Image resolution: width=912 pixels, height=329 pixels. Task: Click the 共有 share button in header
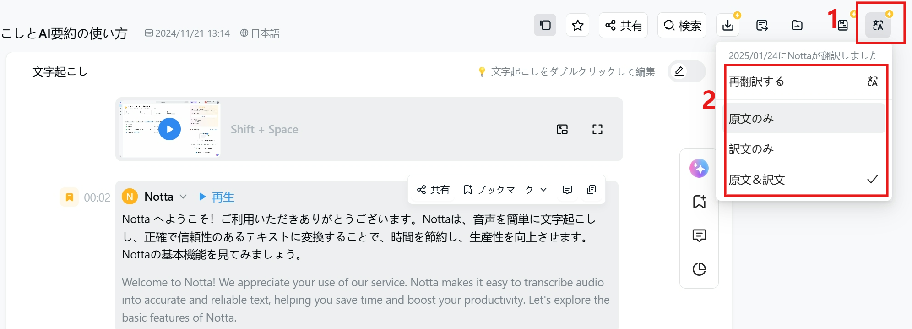[623, 25]
